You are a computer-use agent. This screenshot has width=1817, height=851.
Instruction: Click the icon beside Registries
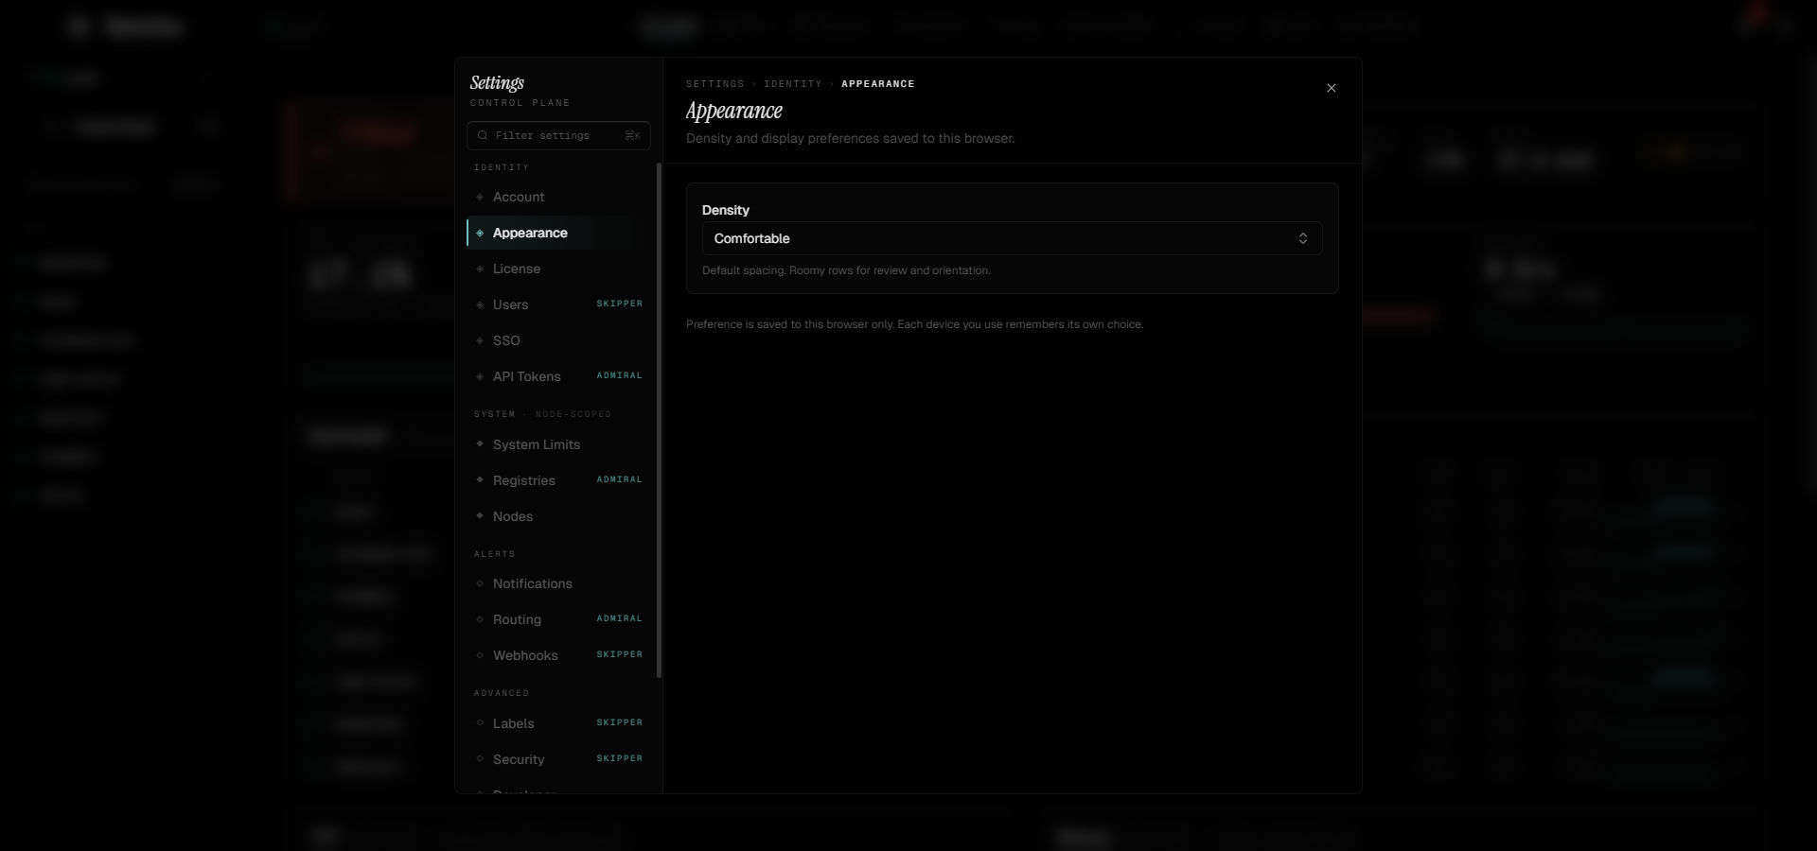[480, 479]
